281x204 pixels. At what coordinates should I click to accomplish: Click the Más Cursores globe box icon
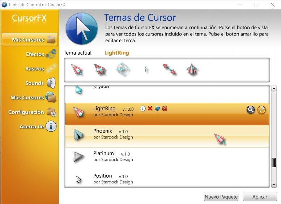pos(51,97)
